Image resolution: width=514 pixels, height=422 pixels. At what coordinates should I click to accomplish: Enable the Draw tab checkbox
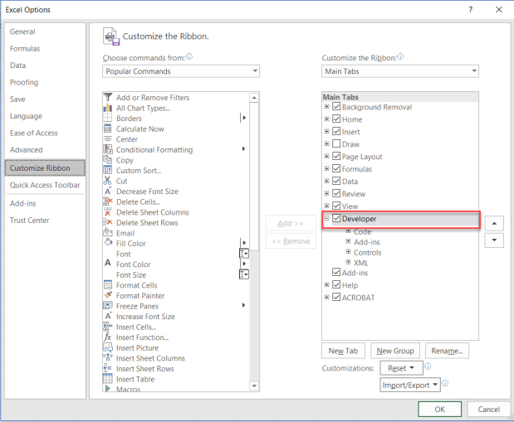[335, 144]
